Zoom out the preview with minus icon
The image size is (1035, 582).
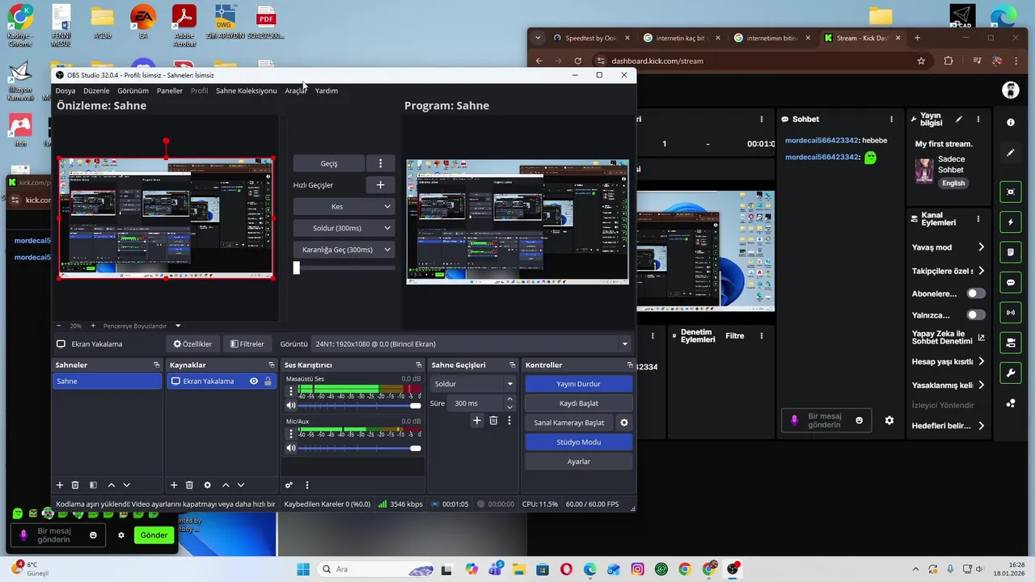(x=57, y=326)
